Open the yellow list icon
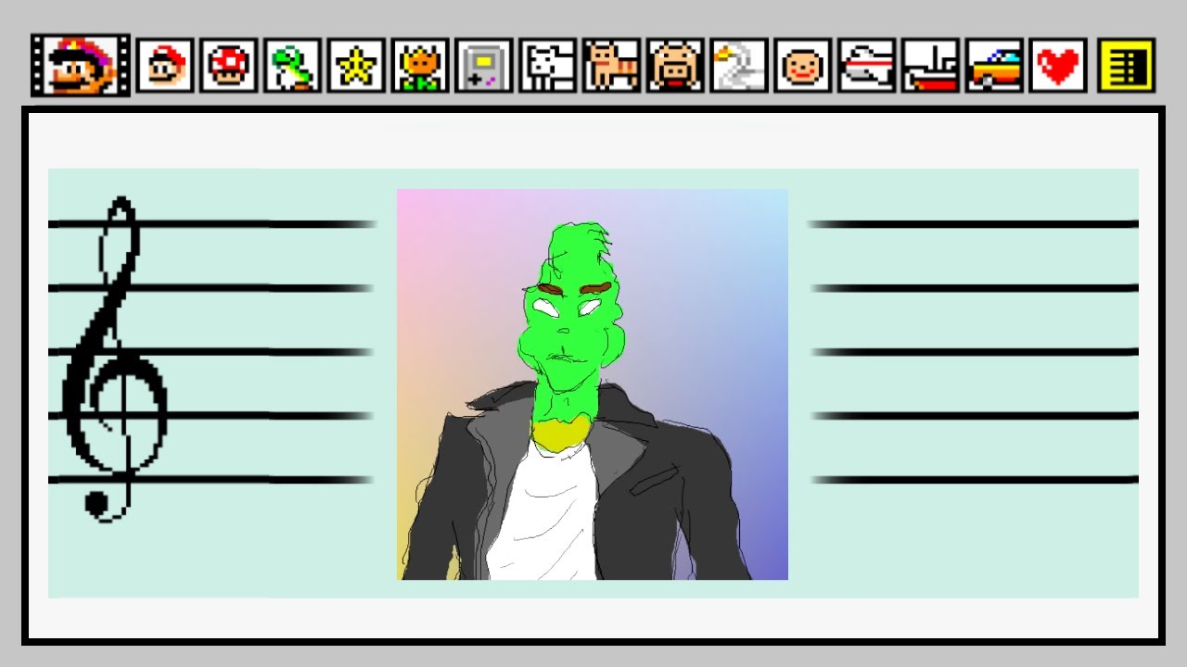This screenshot has width=1187, height=667. point(1127,66)
